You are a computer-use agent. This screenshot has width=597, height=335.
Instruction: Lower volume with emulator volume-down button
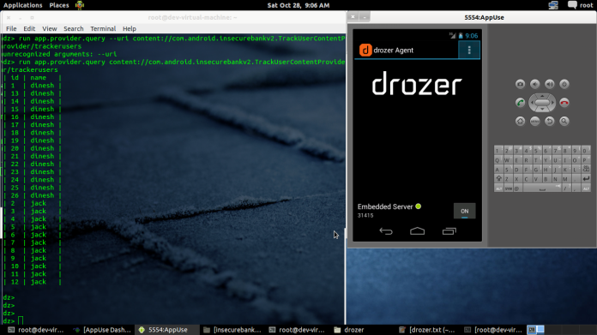[x=535, y=84]
